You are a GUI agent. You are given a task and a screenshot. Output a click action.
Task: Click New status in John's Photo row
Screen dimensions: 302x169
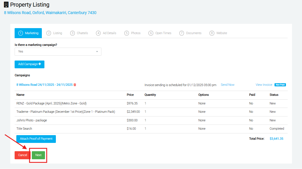click(272, 120)
